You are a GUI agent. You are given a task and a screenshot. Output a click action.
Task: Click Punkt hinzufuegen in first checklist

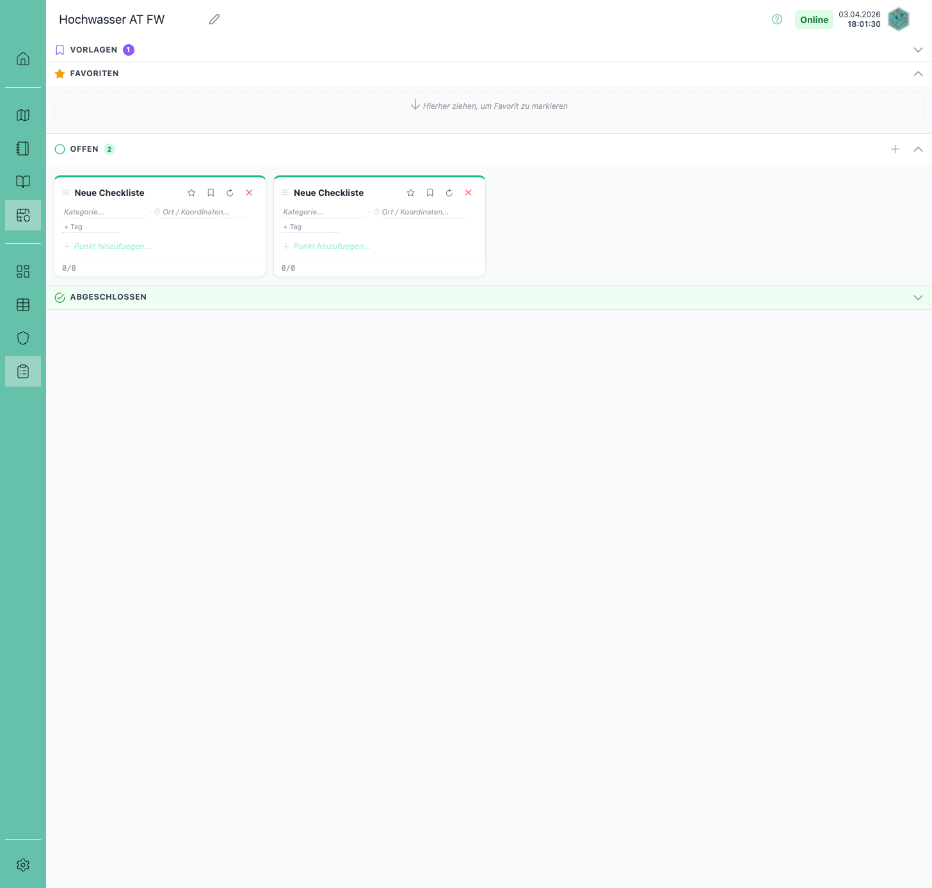coord(112,246)
